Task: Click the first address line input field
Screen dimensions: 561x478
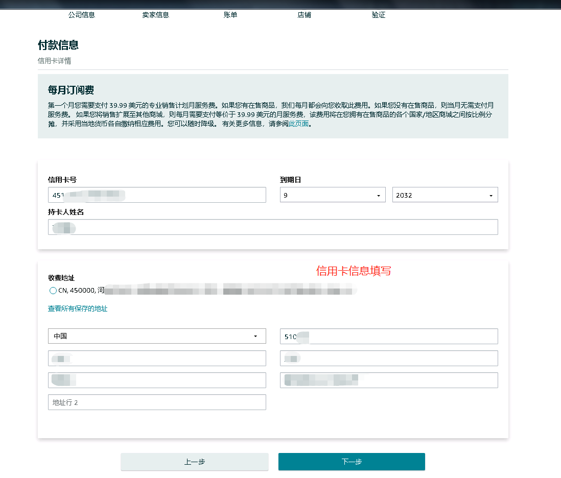Action: (x=157, y=380)
